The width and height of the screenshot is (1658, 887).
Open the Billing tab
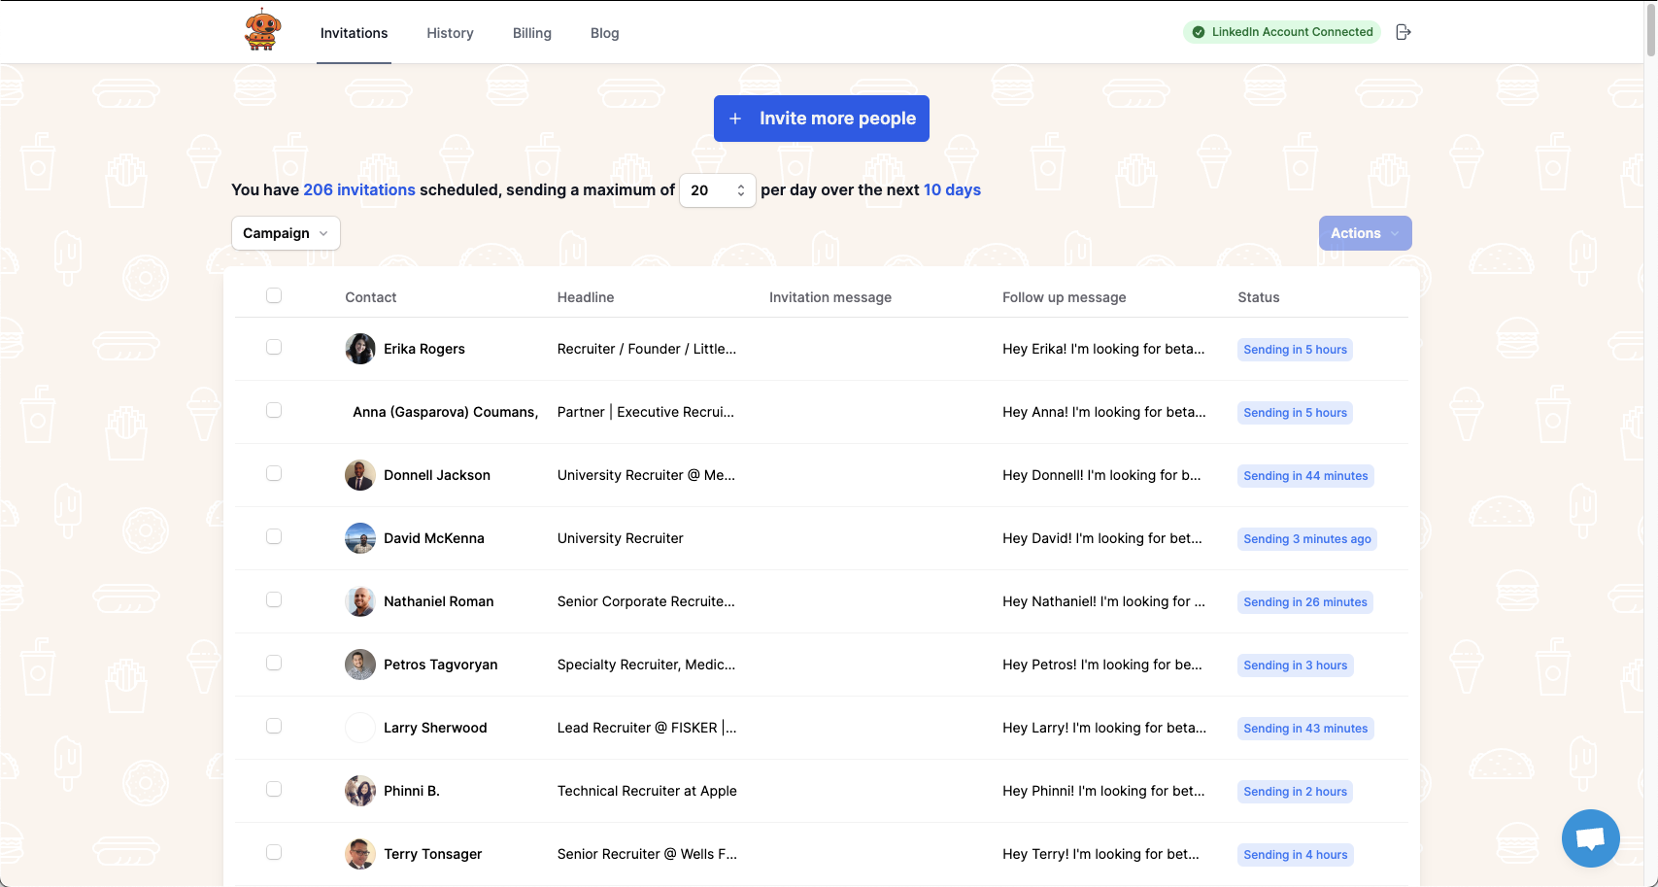click(532, 33)
